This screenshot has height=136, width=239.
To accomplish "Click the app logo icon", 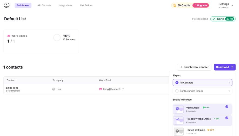I will coord(6,5).
